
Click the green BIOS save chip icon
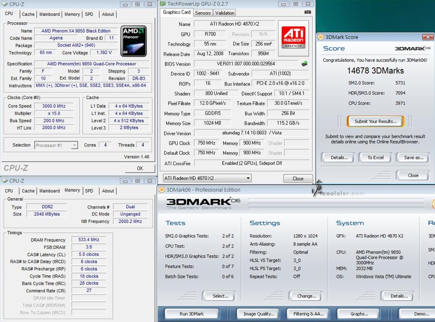304,64
